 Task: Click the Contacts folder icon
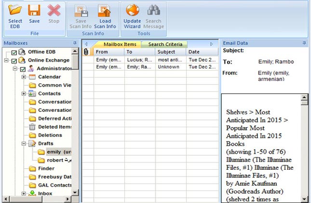(32, 94)
